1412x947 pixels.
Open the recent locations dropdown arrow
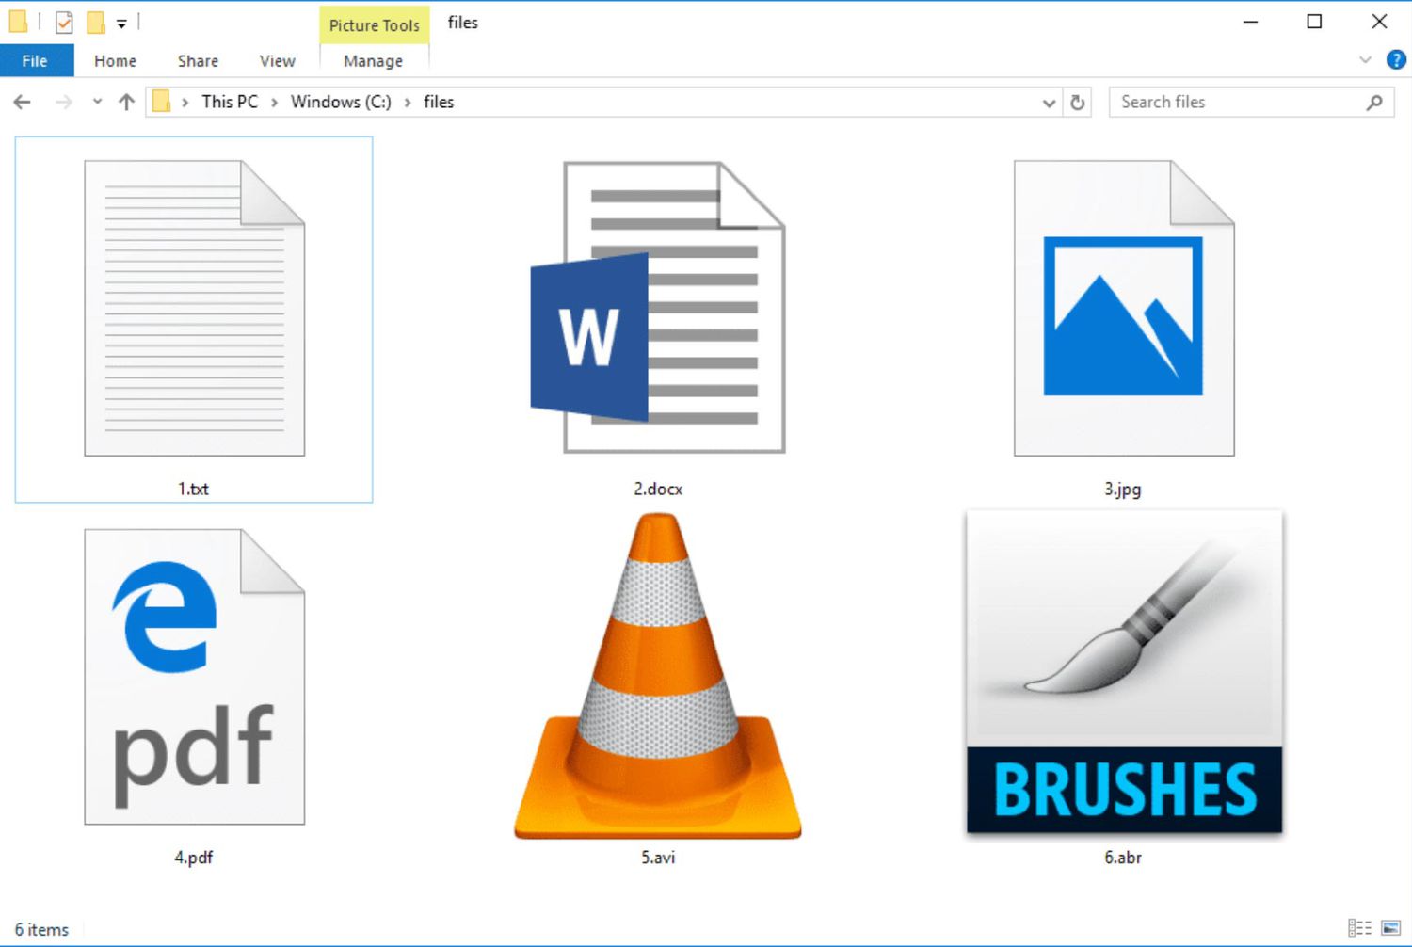click(x=97, y=102)
